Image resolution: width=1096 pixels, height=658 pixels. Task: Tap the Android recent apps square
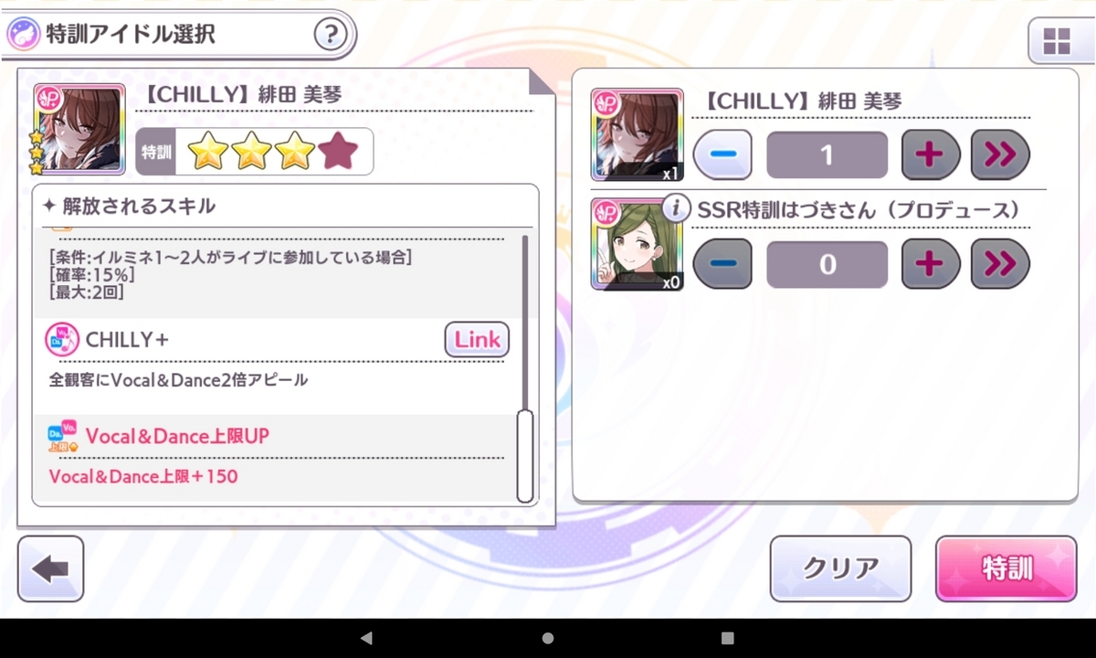(728, 638)
